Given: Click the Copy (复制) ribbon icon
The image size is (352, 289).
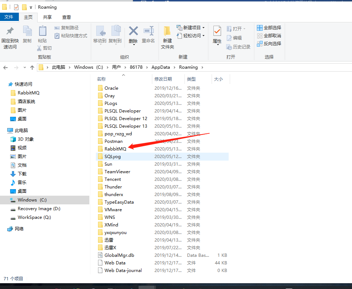Looking at the screenshot, I should point(27,34).
